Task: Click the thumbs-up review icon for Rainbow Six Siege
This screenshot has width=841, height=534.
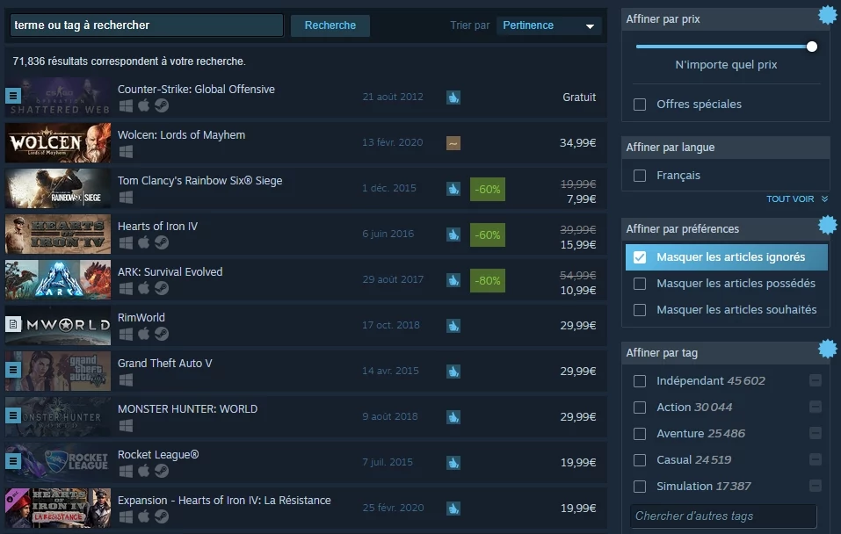Action: click(453, 189)
